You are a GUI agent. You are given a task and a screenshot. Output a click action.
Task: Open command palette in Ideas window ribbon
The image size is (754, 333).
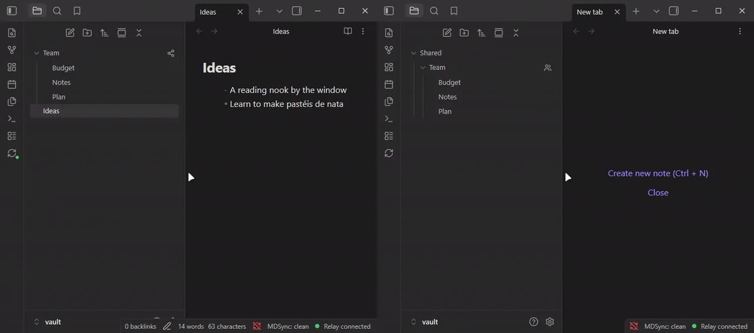pos(12,119)
